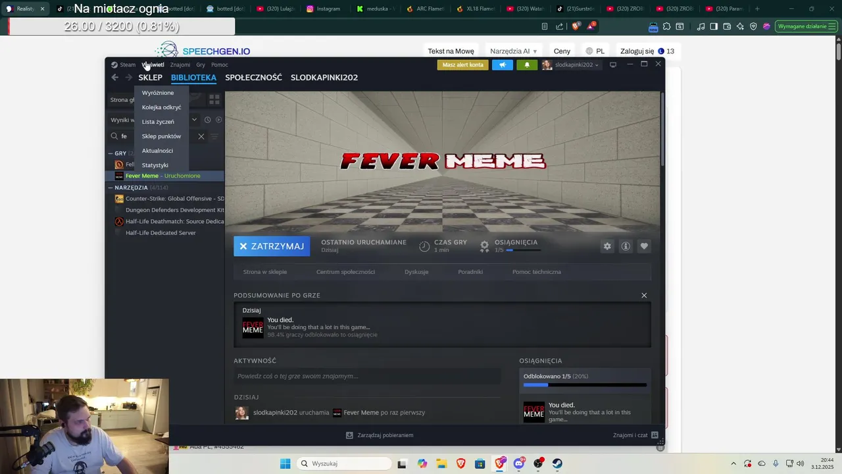Screen dimensions: 842x474
Task: Open Strona w sklepie link
Action: point(265,272)
